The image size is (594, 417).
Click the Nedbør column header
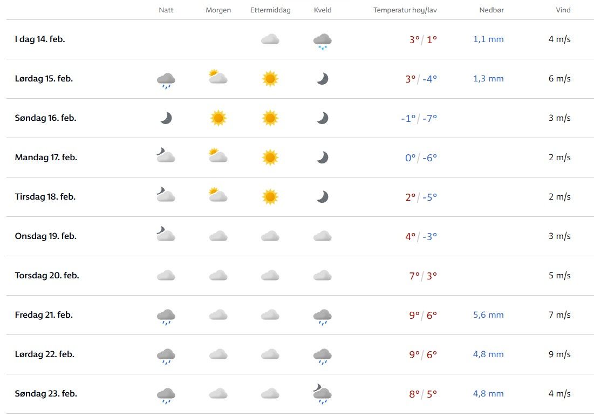(491, 10)
